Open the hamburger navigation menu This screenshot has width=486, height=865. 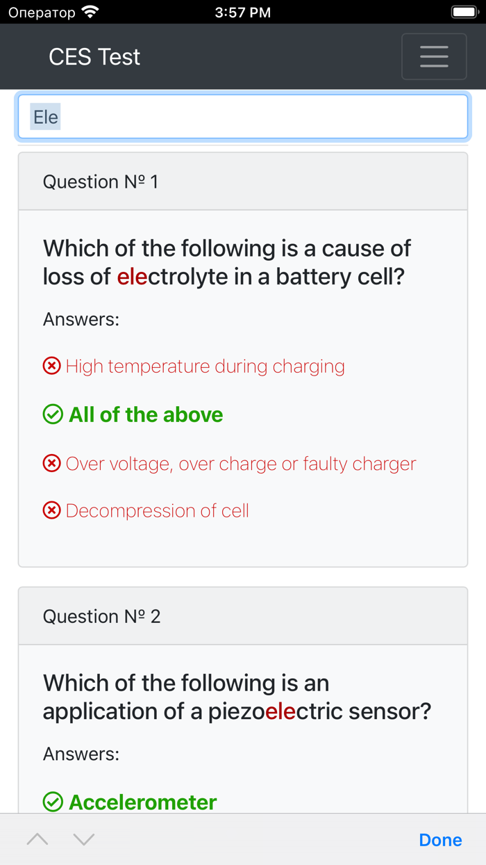click(x=434, y=56)
